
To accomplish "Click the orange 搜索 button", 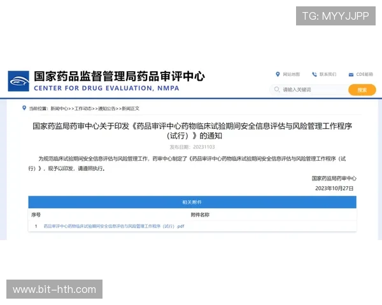I will click(x=362, y=90).
